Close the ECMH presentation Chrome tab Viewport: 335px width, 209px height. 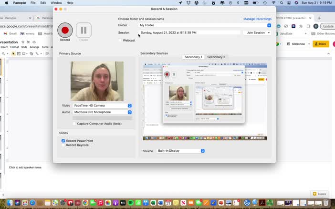(x=310, y=18)
